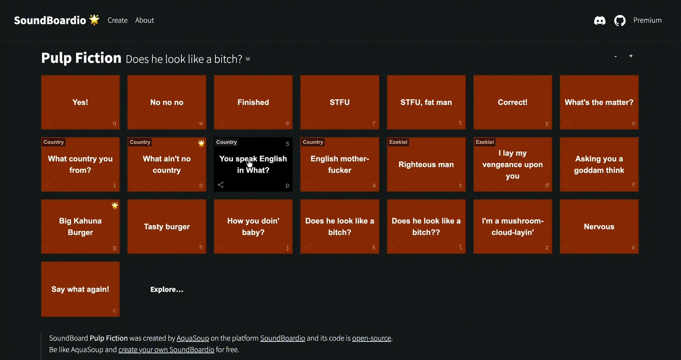This screenshot has height=360, width=681.
Task: Play the 'Finished' sound
Action: pyautogui.click(x=253, y=102)
